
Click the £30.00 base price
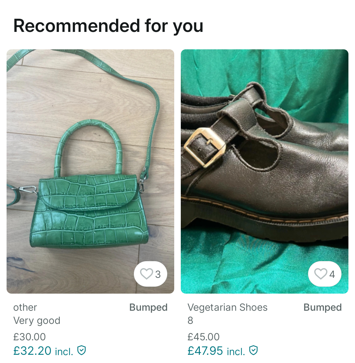(x=30, y=337)
